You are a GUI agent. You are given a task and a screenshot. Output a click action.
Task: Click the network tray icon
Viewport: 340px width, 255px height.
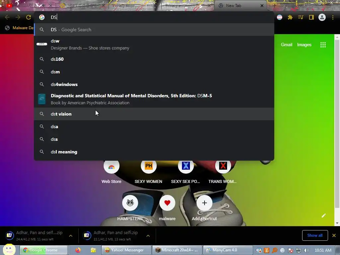pyautogui.click(x=298, y=250)
